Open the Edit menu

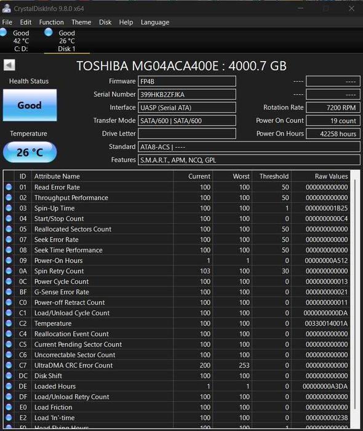tap(26, 22)
